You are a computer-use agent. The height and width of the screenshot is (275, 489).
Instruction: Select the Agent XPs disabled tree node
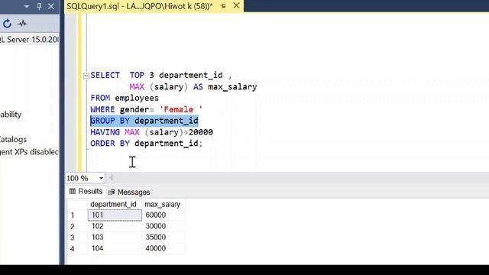click(29, 152)
